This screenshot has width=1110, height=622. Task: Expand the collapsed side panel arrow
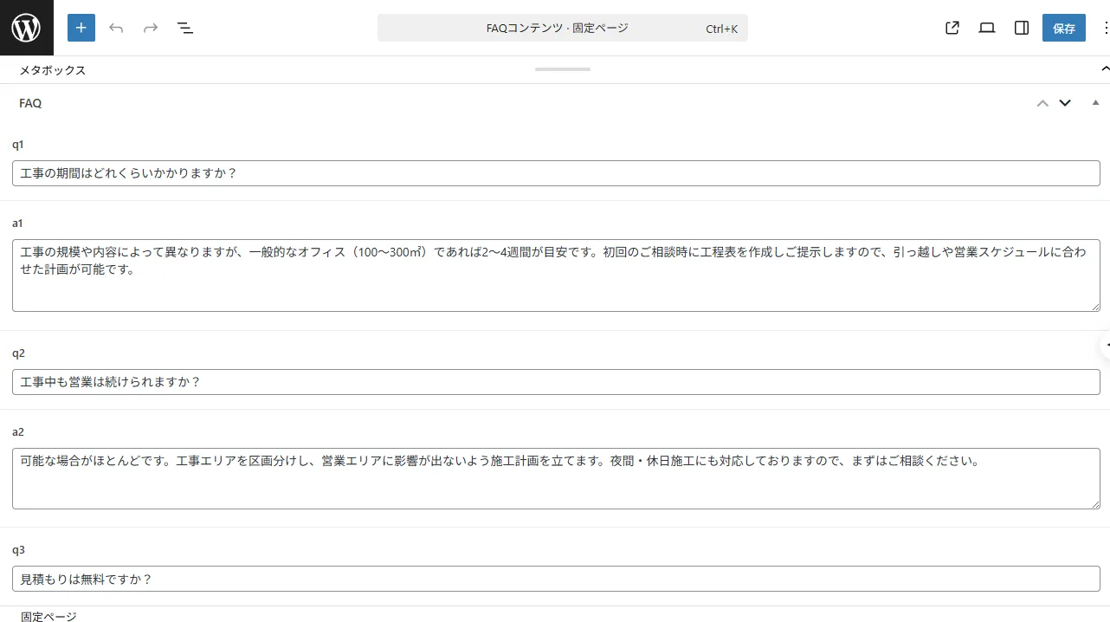coord(1106,345)
